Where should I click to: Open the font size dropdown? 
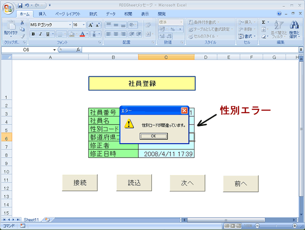[x=83, y=25]
